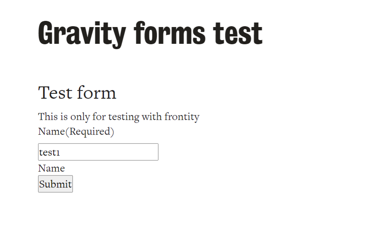The image size is (372, 227).
Task: Click the "Name" sub-label below the input
Action: click(51, 168)
